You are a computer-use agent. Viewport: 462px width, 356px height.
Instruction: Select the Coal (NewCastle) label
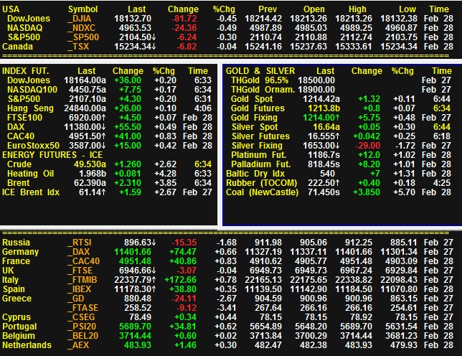click(263, 192)
